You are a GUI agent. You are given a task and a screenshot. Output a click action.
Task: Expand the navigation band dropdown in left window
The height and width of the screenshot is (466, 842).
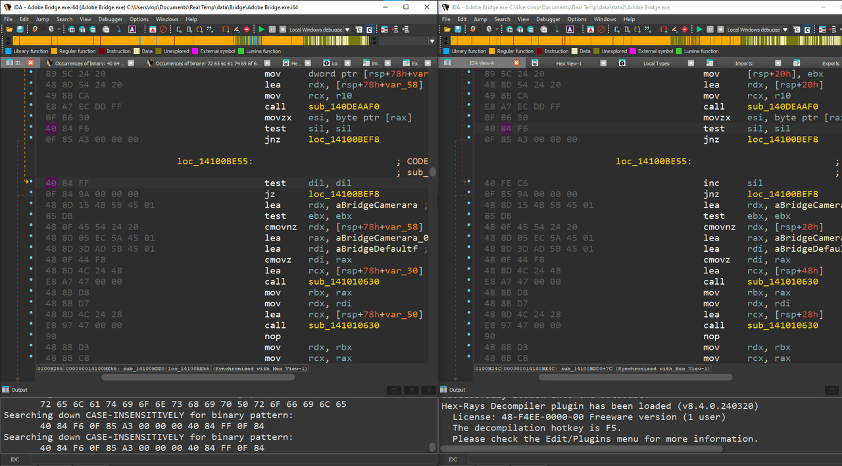point(432,41)
